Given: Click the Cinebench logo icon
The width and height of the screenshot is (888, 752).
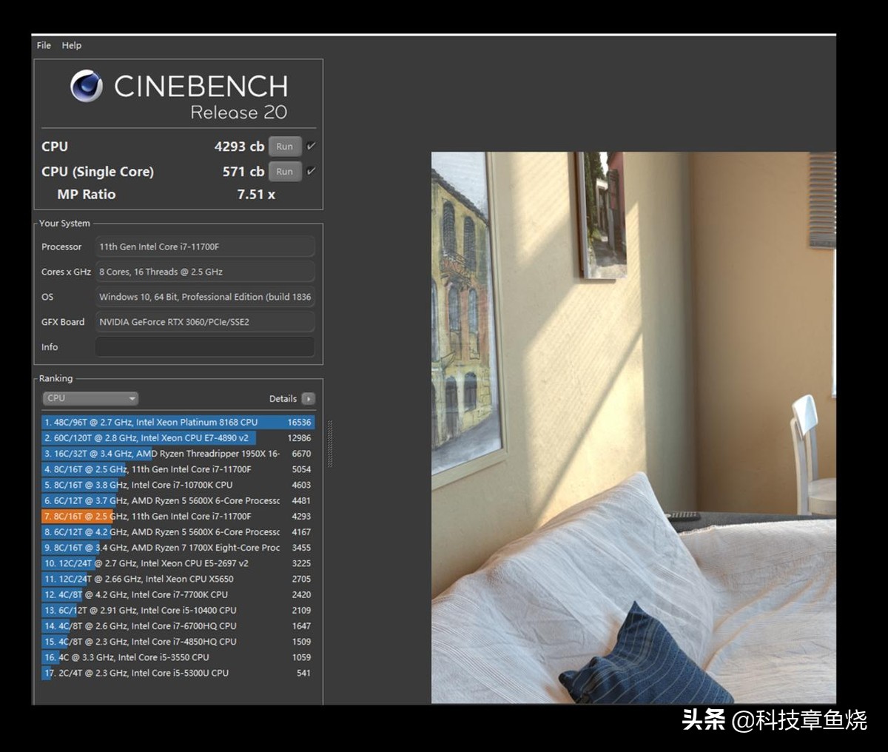Looking at the screenshot, I should click(x=87, y=86).
